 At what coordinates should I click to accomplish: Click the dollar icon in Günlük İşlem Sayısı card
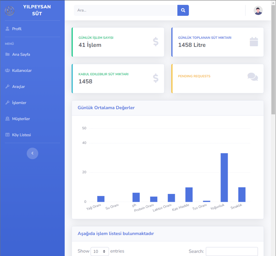coord(156,42)
